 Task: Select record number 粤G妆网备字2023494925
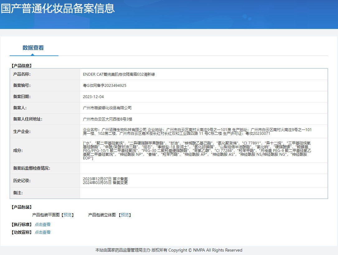click(x=105, y=86)
